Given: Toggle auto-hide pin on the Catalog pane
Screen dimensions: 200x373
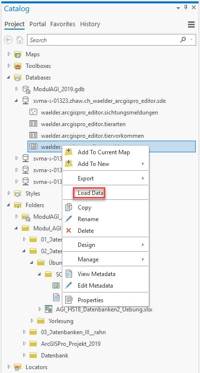Looking at the screenshot, I should coord(186,8).
